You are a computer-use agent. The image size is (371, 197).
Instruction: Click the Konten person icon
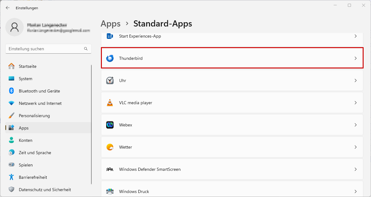pyautogui.click(x=11, y=140)
